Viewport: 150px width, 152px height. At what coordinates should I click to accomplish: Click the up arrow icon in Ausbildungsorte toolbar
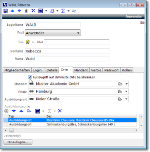point(21,111)
